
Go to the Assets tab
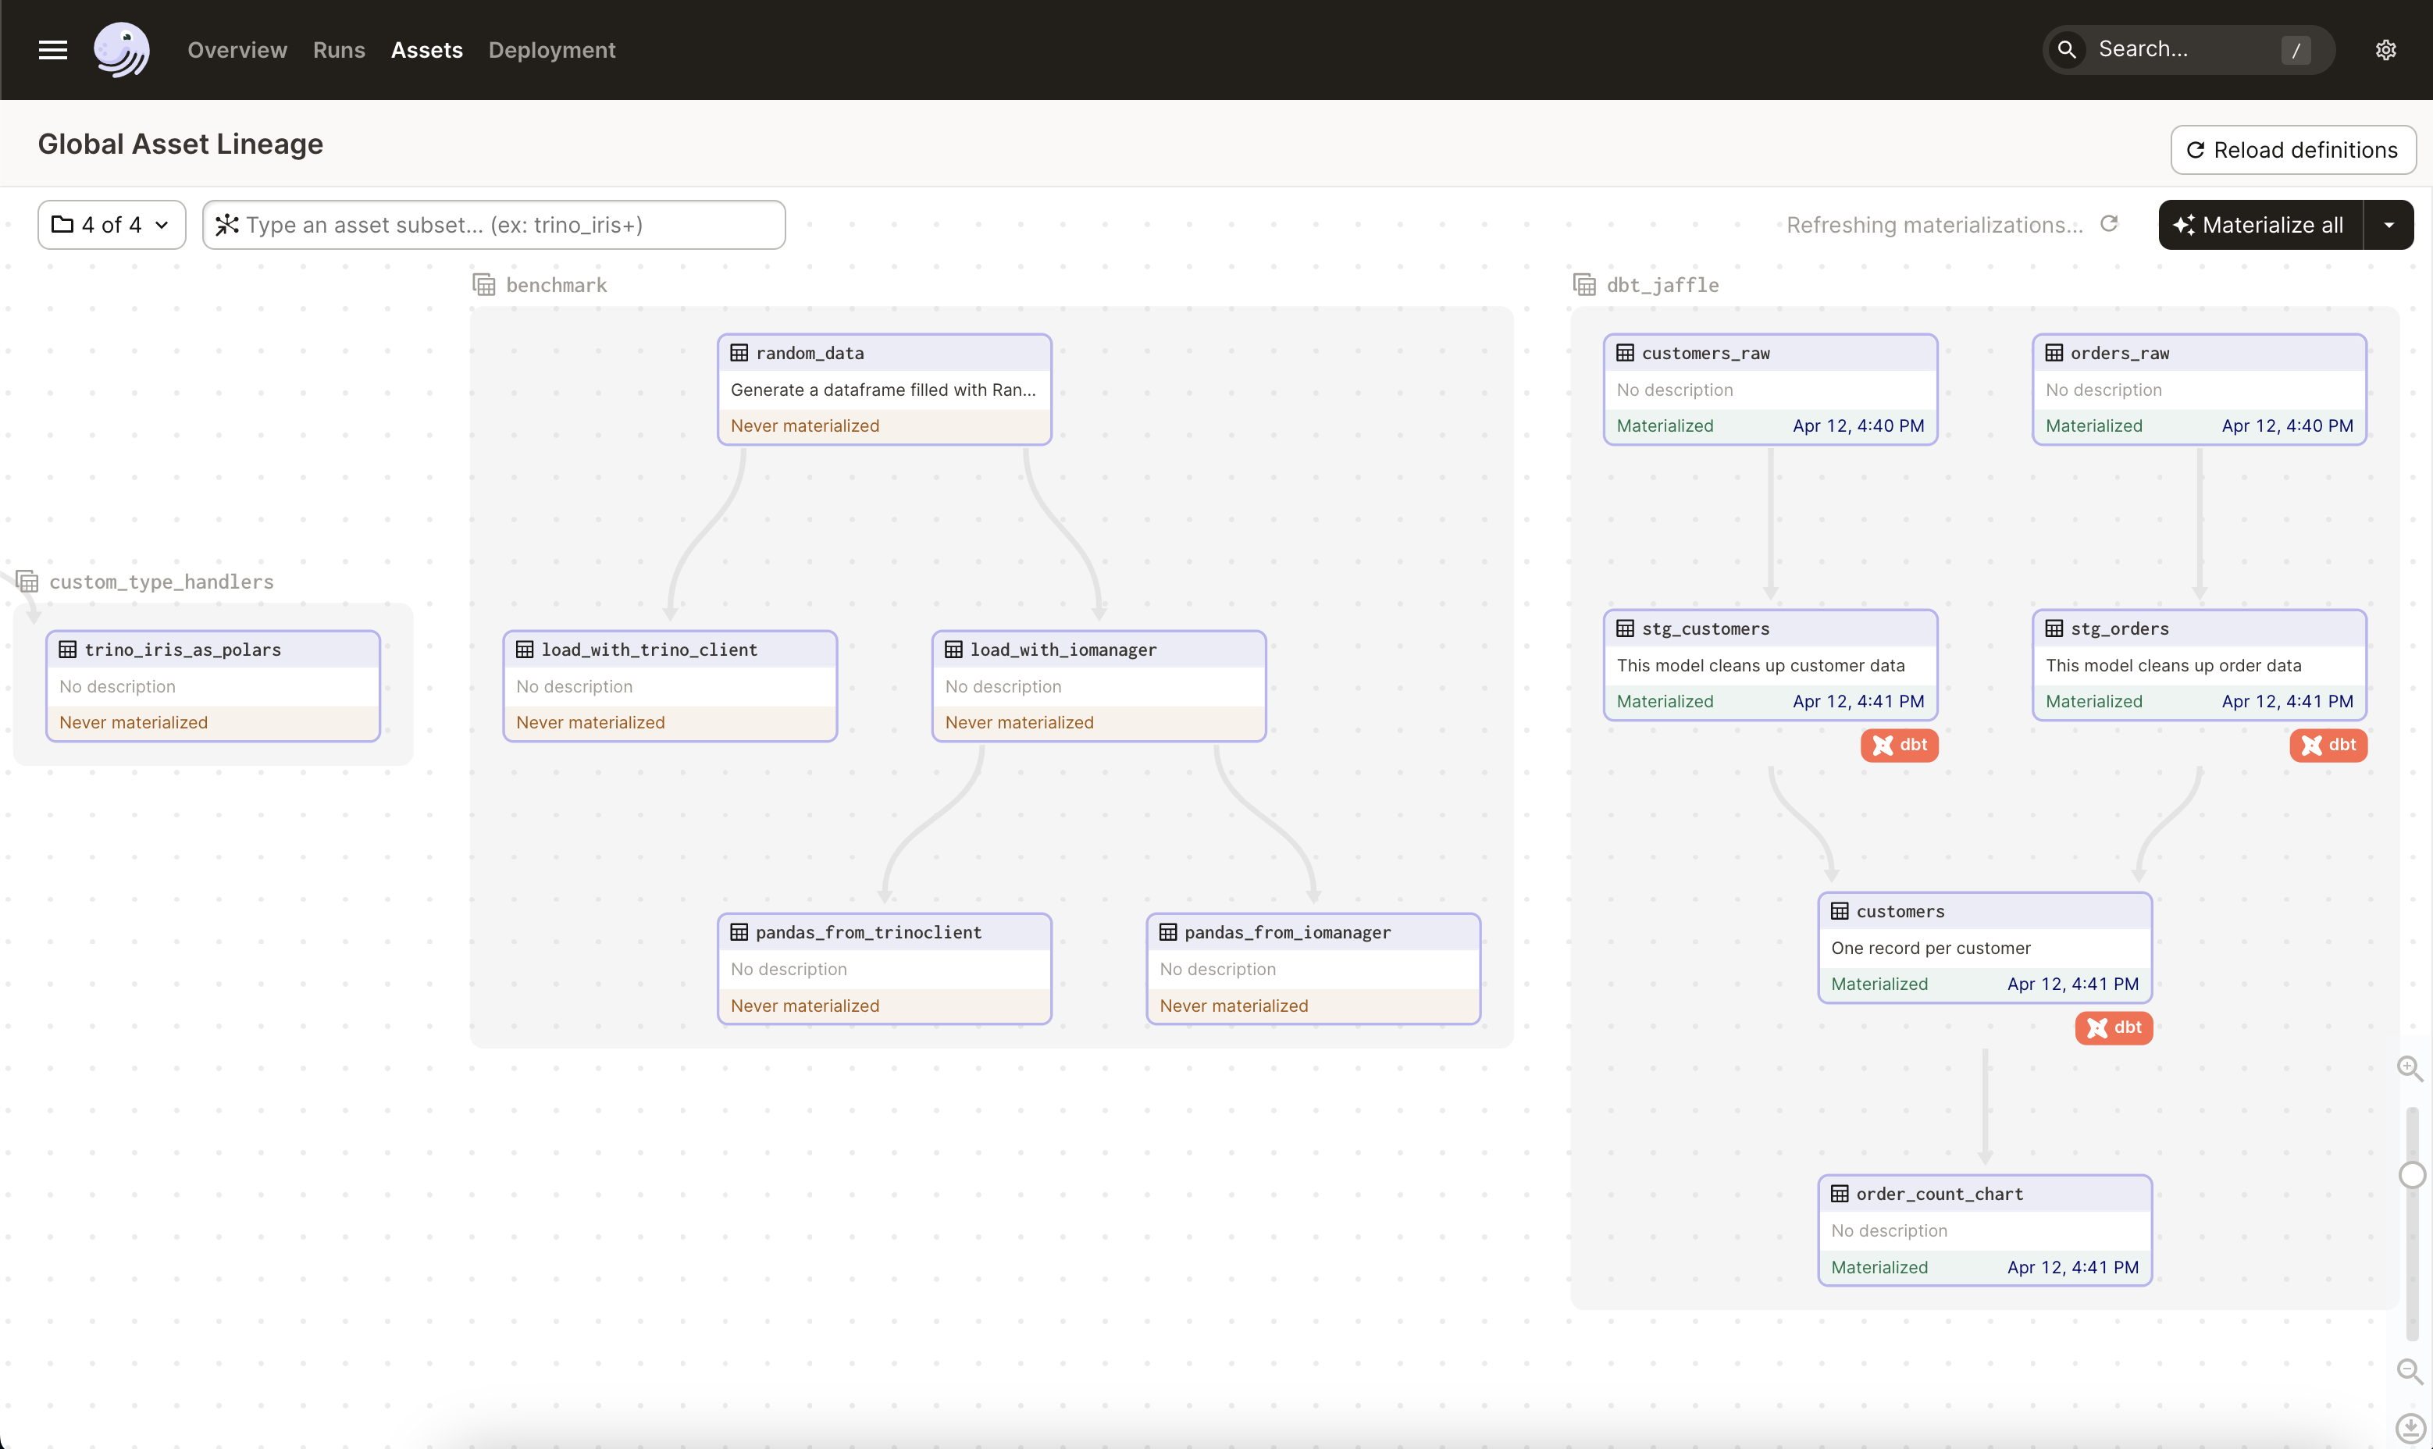click(x=426, y=50)
